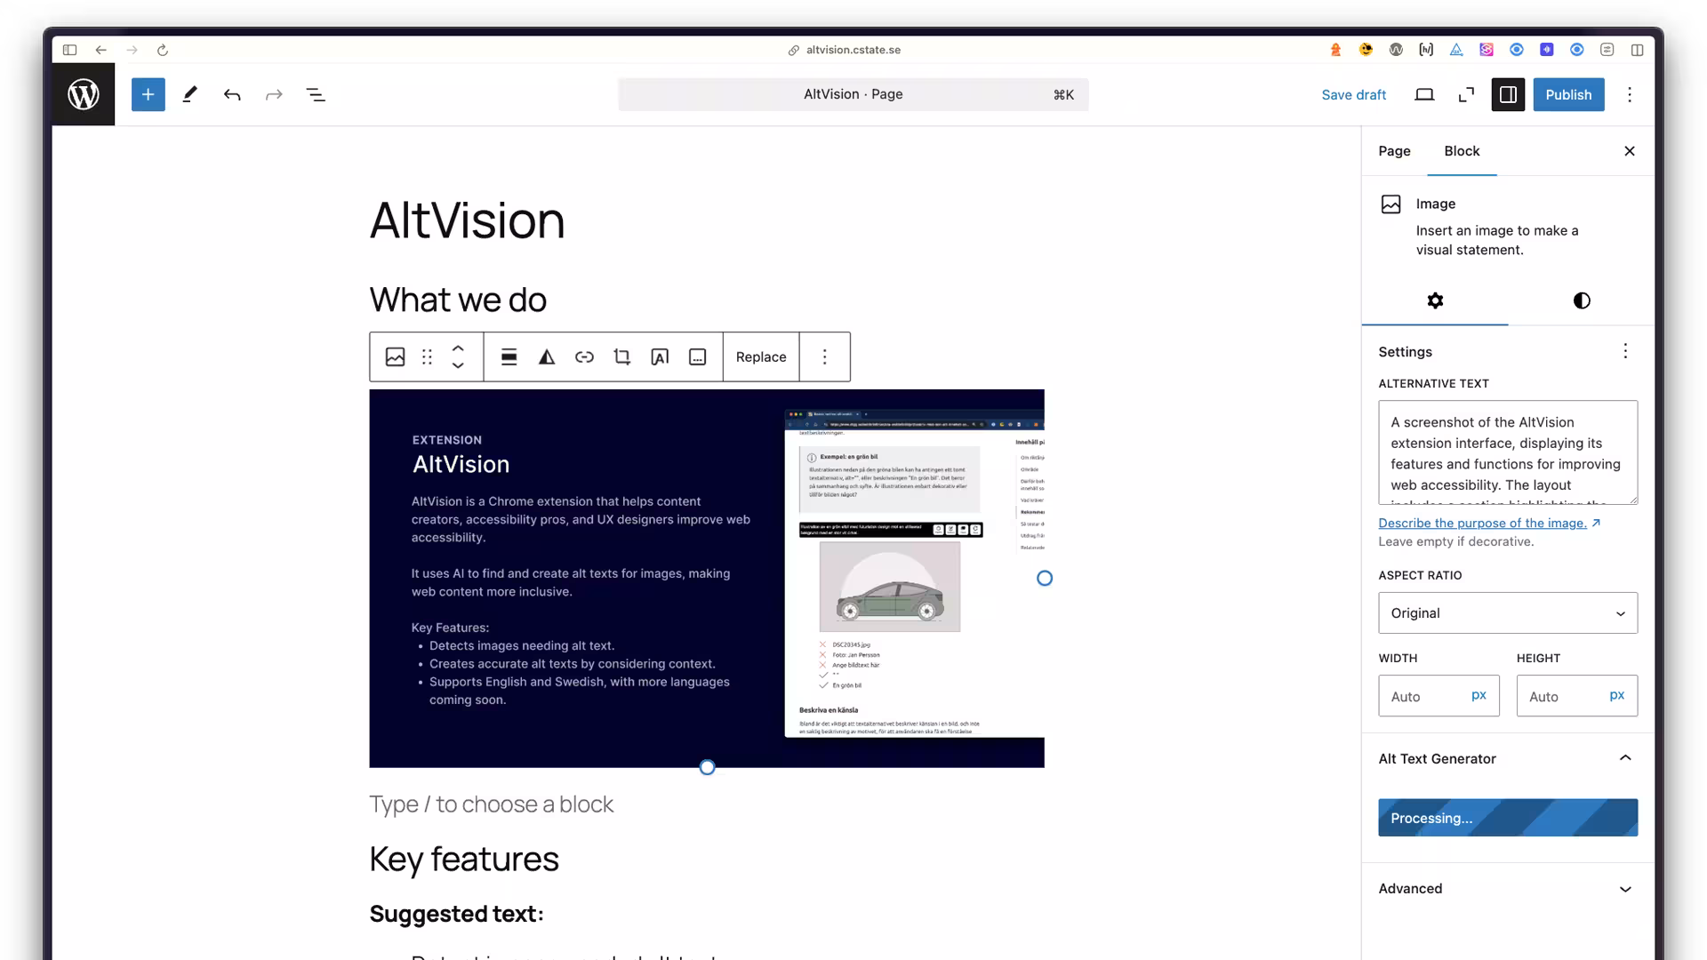Toggle fullscreen expand icon in top bar
The height and width of the screenshot is (960, 1707).
coord(1466,94)
